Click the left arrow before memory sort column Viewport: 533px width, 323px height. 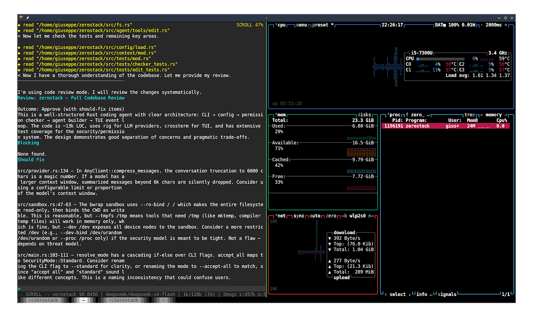coord(482,115)
